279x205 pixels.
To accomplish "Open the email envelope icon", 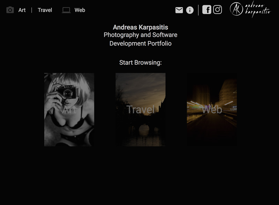I will [179, 10].
